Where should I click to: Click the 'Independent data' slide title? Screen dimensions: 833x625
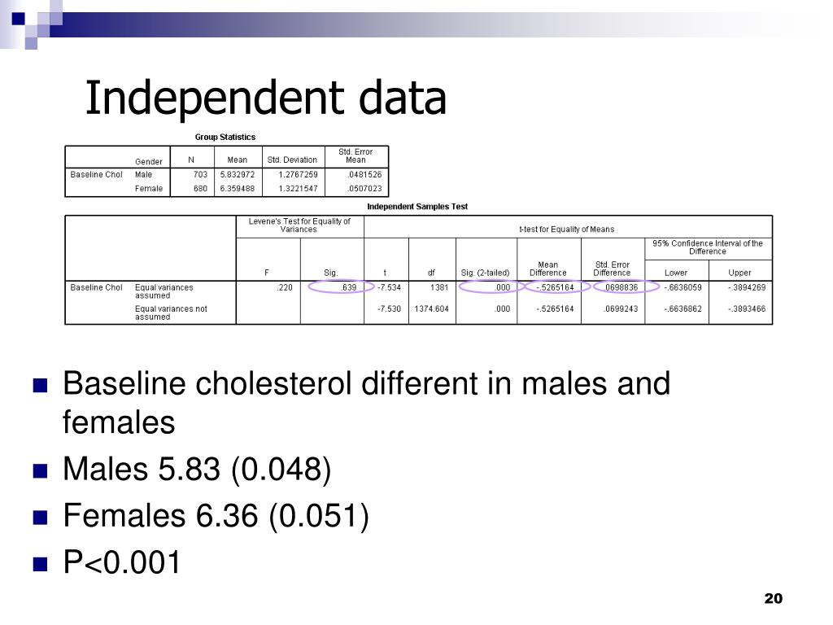tap(266, 98)
